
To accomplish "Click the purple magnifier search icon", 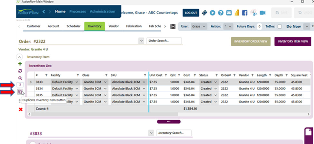I will tap(20, 78).
